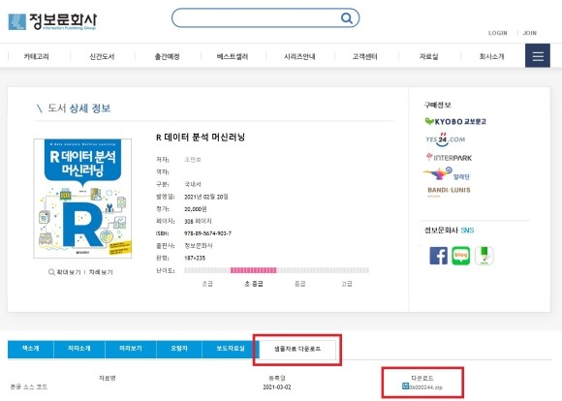The width and height of the screenshot is (562, 401).
Task: Click the zip file download icon
Action: click(405, 386)
